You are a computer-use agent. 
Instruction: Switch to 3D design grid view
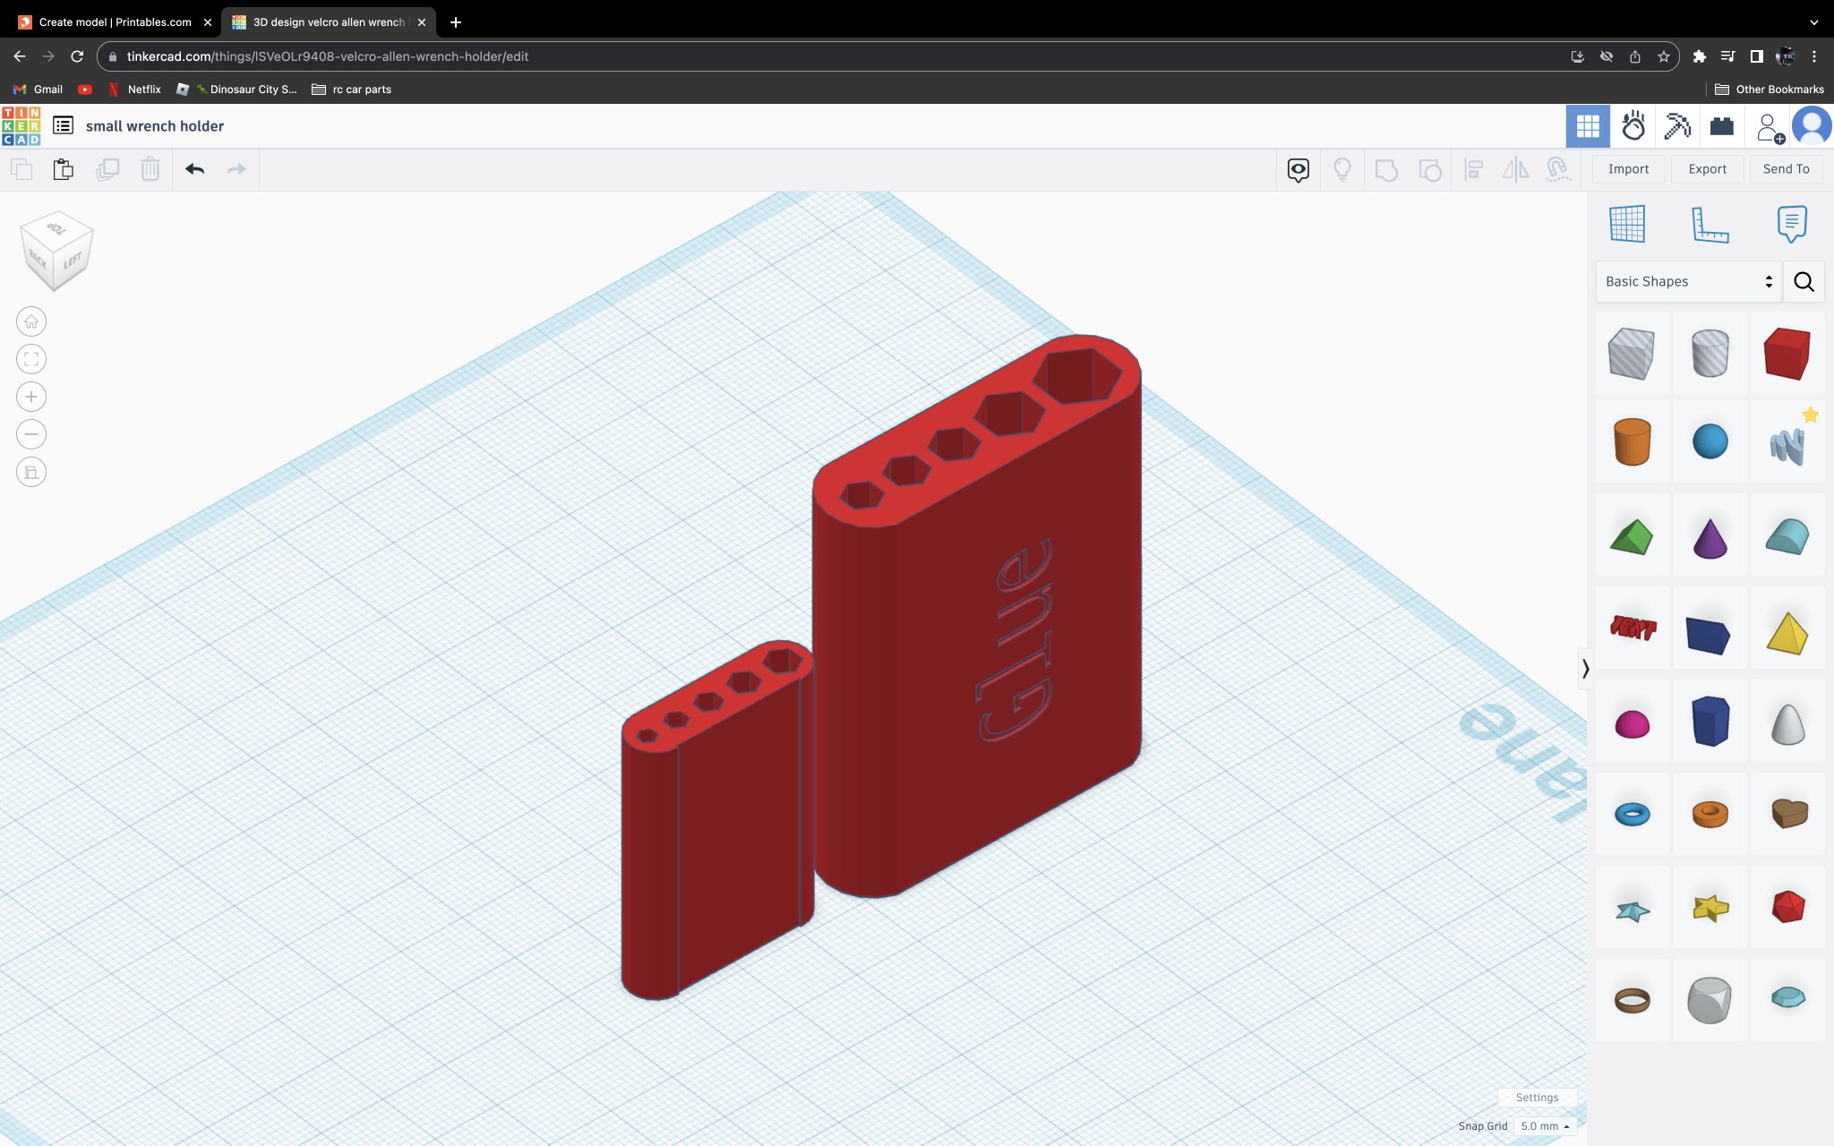1588,126
